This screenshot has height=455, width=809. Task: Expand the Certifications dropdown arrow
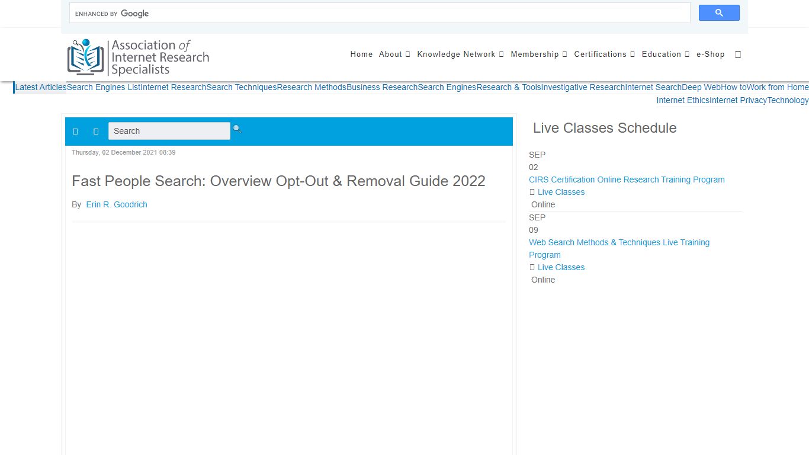tap(632, 55)
